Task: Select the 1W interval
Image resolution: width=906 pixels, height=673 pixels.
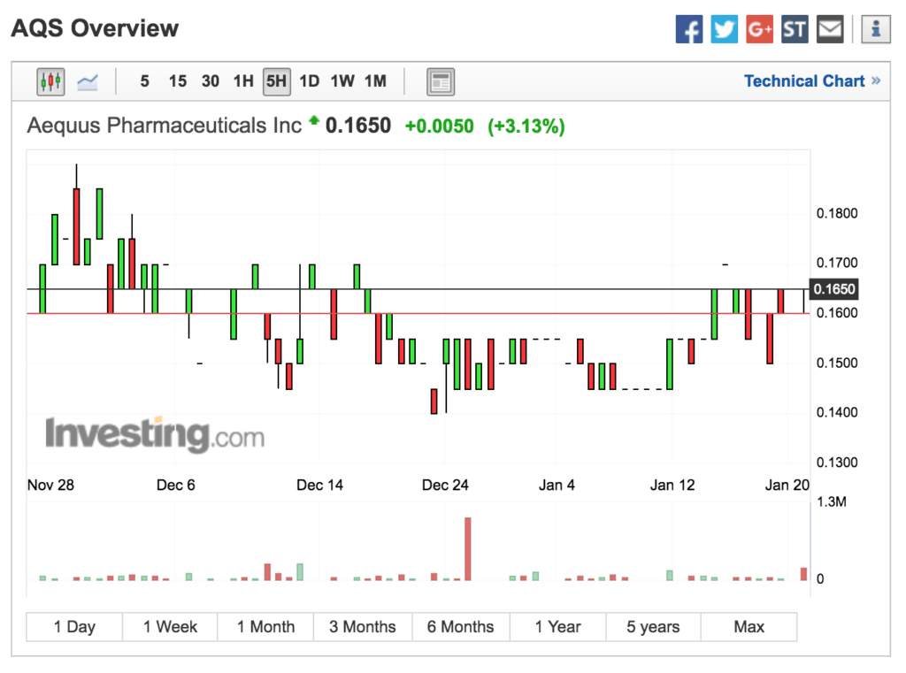Action: point(342,81)
